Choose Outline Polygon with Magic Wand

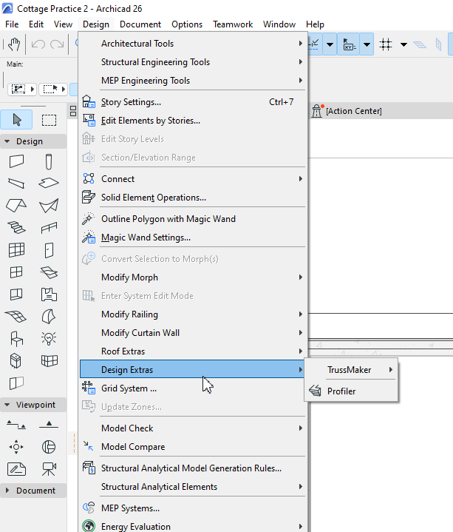click(x=193, y=219)
